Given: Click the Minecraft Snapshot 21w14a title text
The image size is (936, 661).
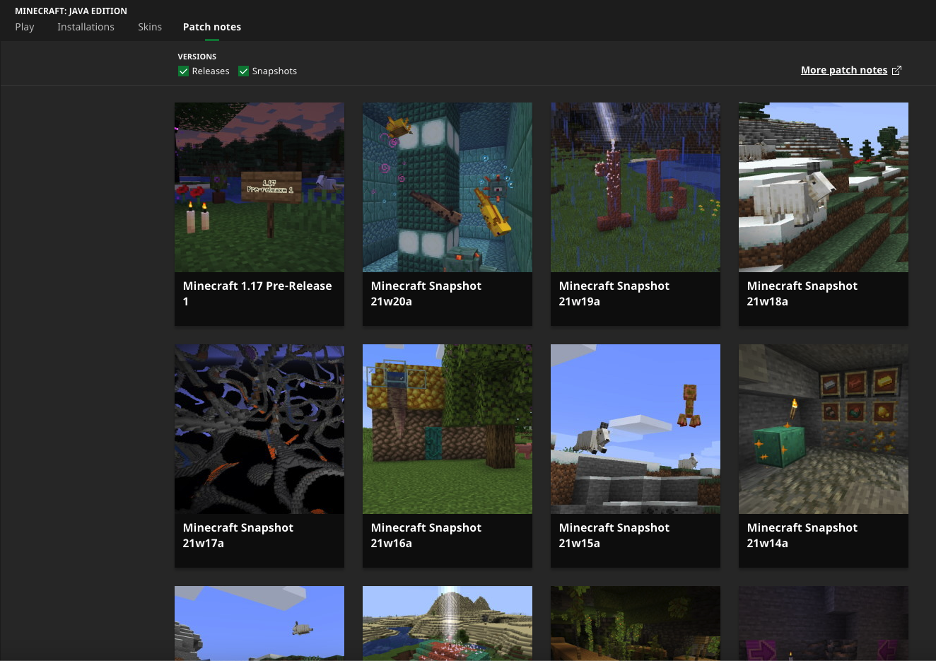Looking at the screenshot, I should pyautogui.click(x=802, y=535).
